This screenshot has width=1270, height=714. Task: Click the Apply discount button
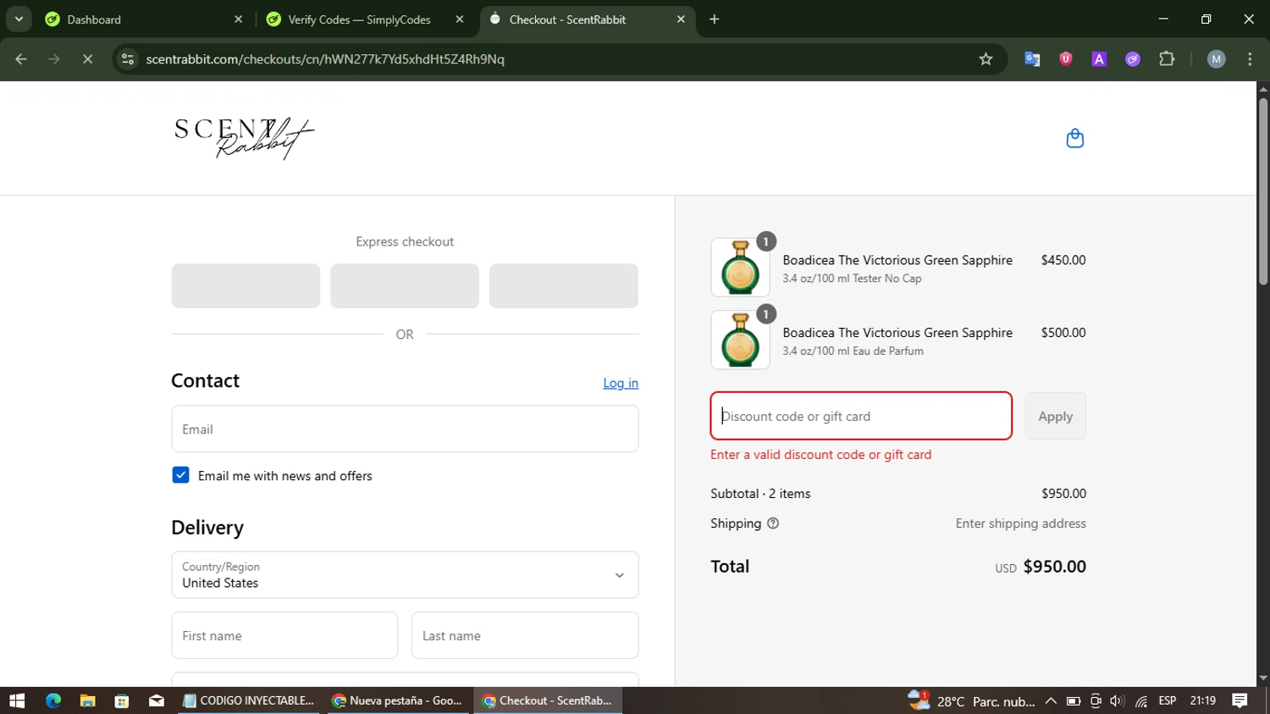click(1055, 416)
